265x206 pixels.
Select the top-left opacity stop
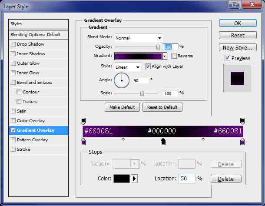click(83, 120)
